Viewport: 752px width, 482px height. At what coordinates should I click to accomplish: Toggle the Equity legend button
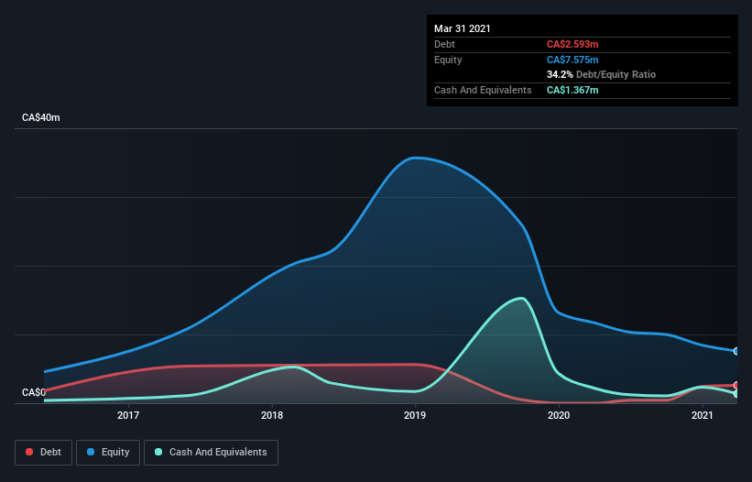[x=108, y=453]
